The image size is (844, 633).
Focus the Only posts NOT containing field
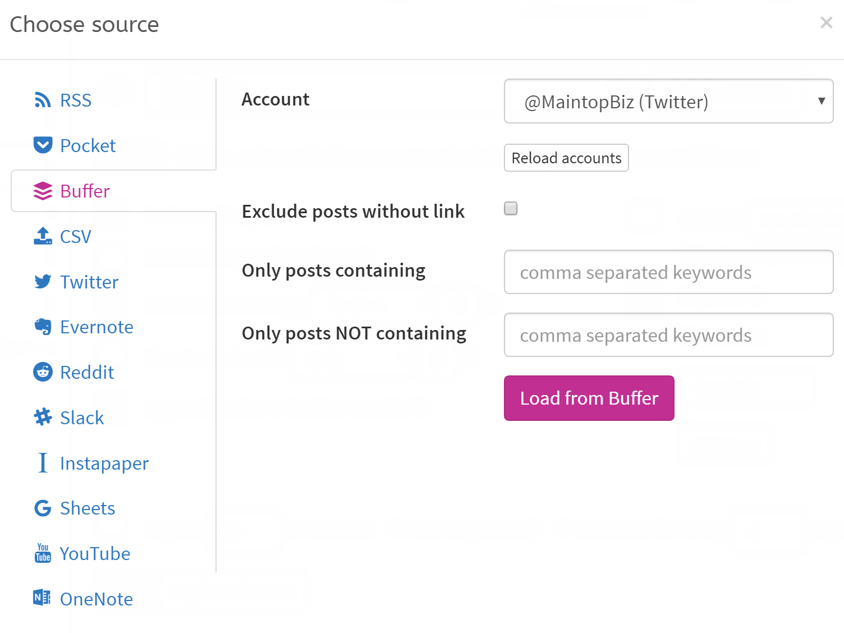668,334
